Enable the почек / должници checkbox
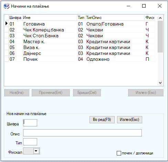The height and width of the screenshot is (162, 168). [x=119, y=153]
